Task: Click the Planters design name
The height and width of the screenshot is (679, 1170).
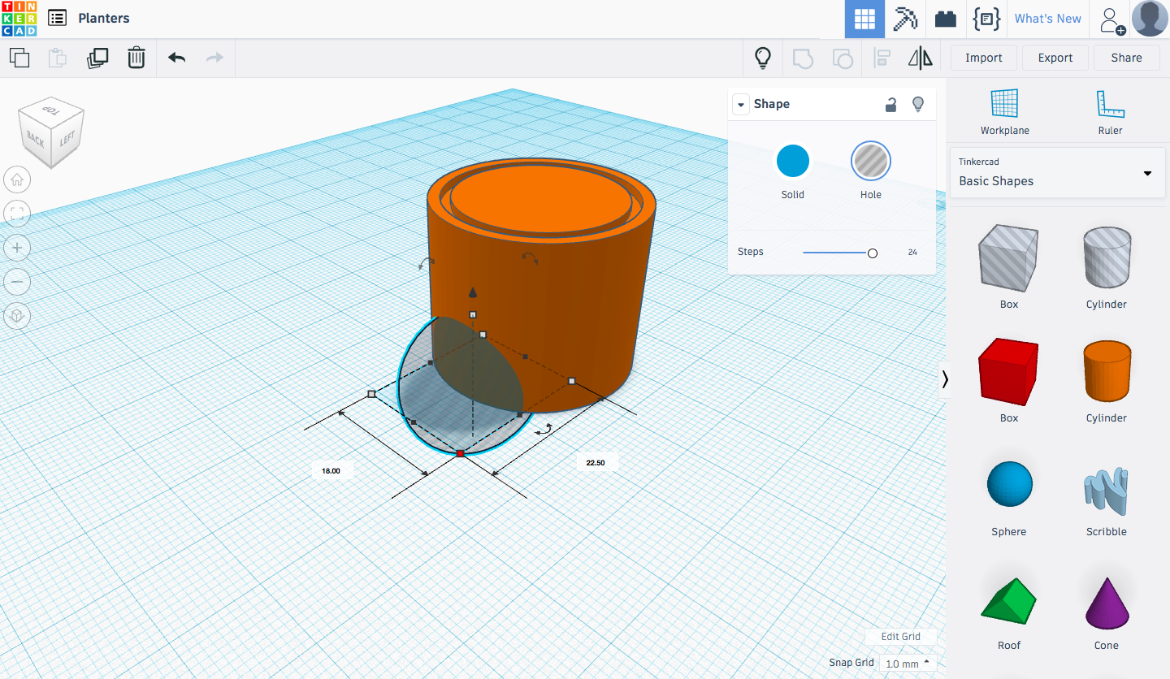Action: tap(104, 18)
